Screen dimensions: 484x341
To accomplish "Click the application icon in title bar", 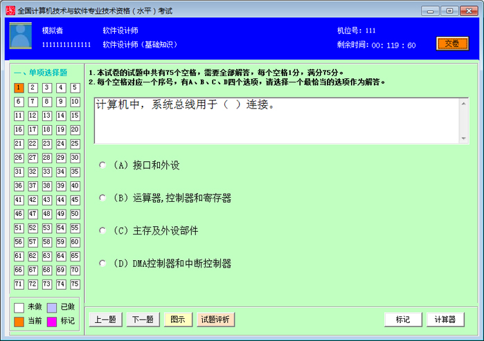I will click(x=8, y=10).
